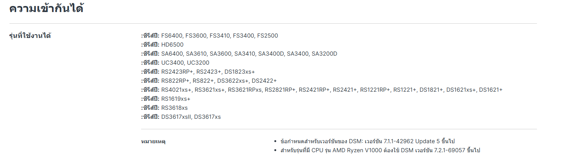Image resolution: width=563 pixels, height=168 pixels.
Task: Click the HD6500 model name
Action: pyautogui.click(x=172, y=45)
